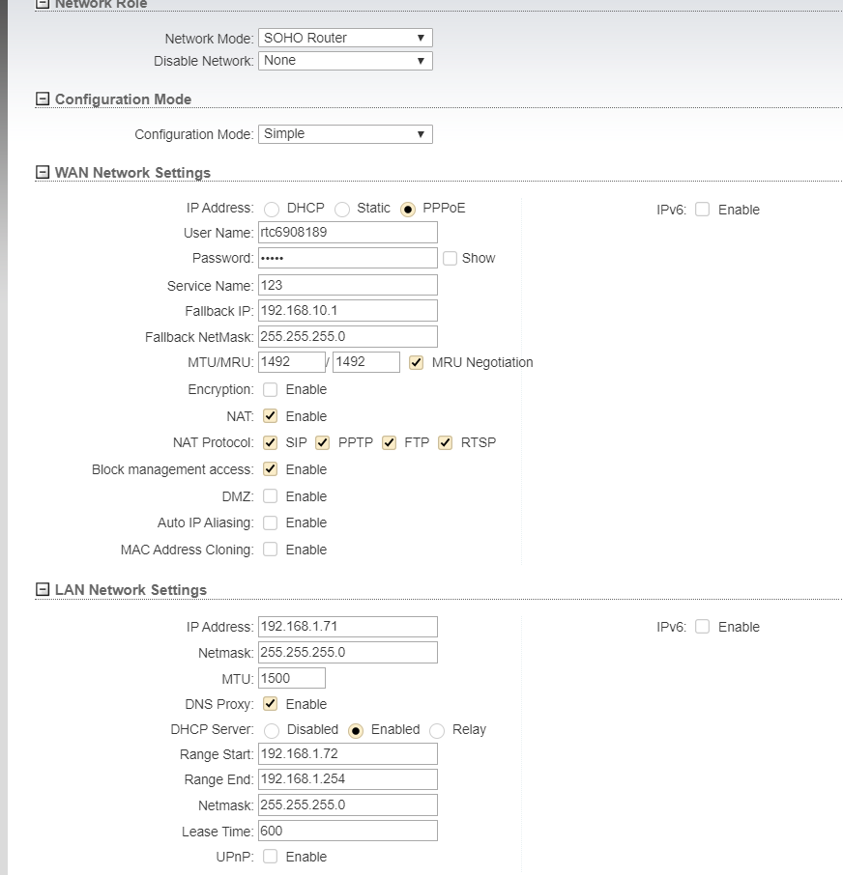This screenshot has height=875, width=843.
Task: Select Static for WAN IP address
Action: click(342, 210)
